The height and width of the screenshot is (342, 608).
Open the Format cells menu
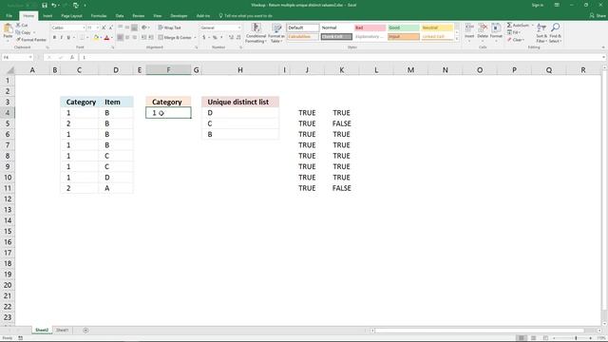tap(496, 32)
